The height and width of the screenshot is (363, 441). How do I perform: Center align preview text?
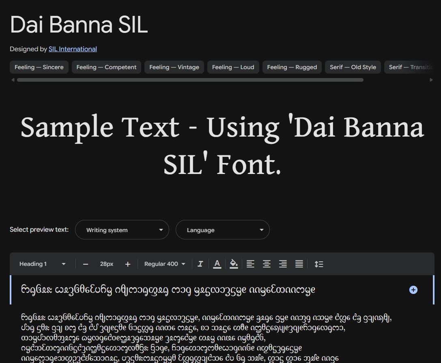tap(267, 264)
